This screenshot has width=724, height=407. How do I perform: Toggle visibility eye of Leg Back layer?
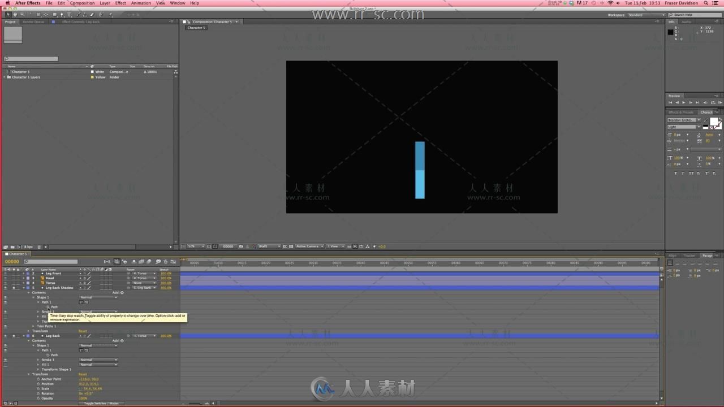pyautogui.click(x=6, y=336)
